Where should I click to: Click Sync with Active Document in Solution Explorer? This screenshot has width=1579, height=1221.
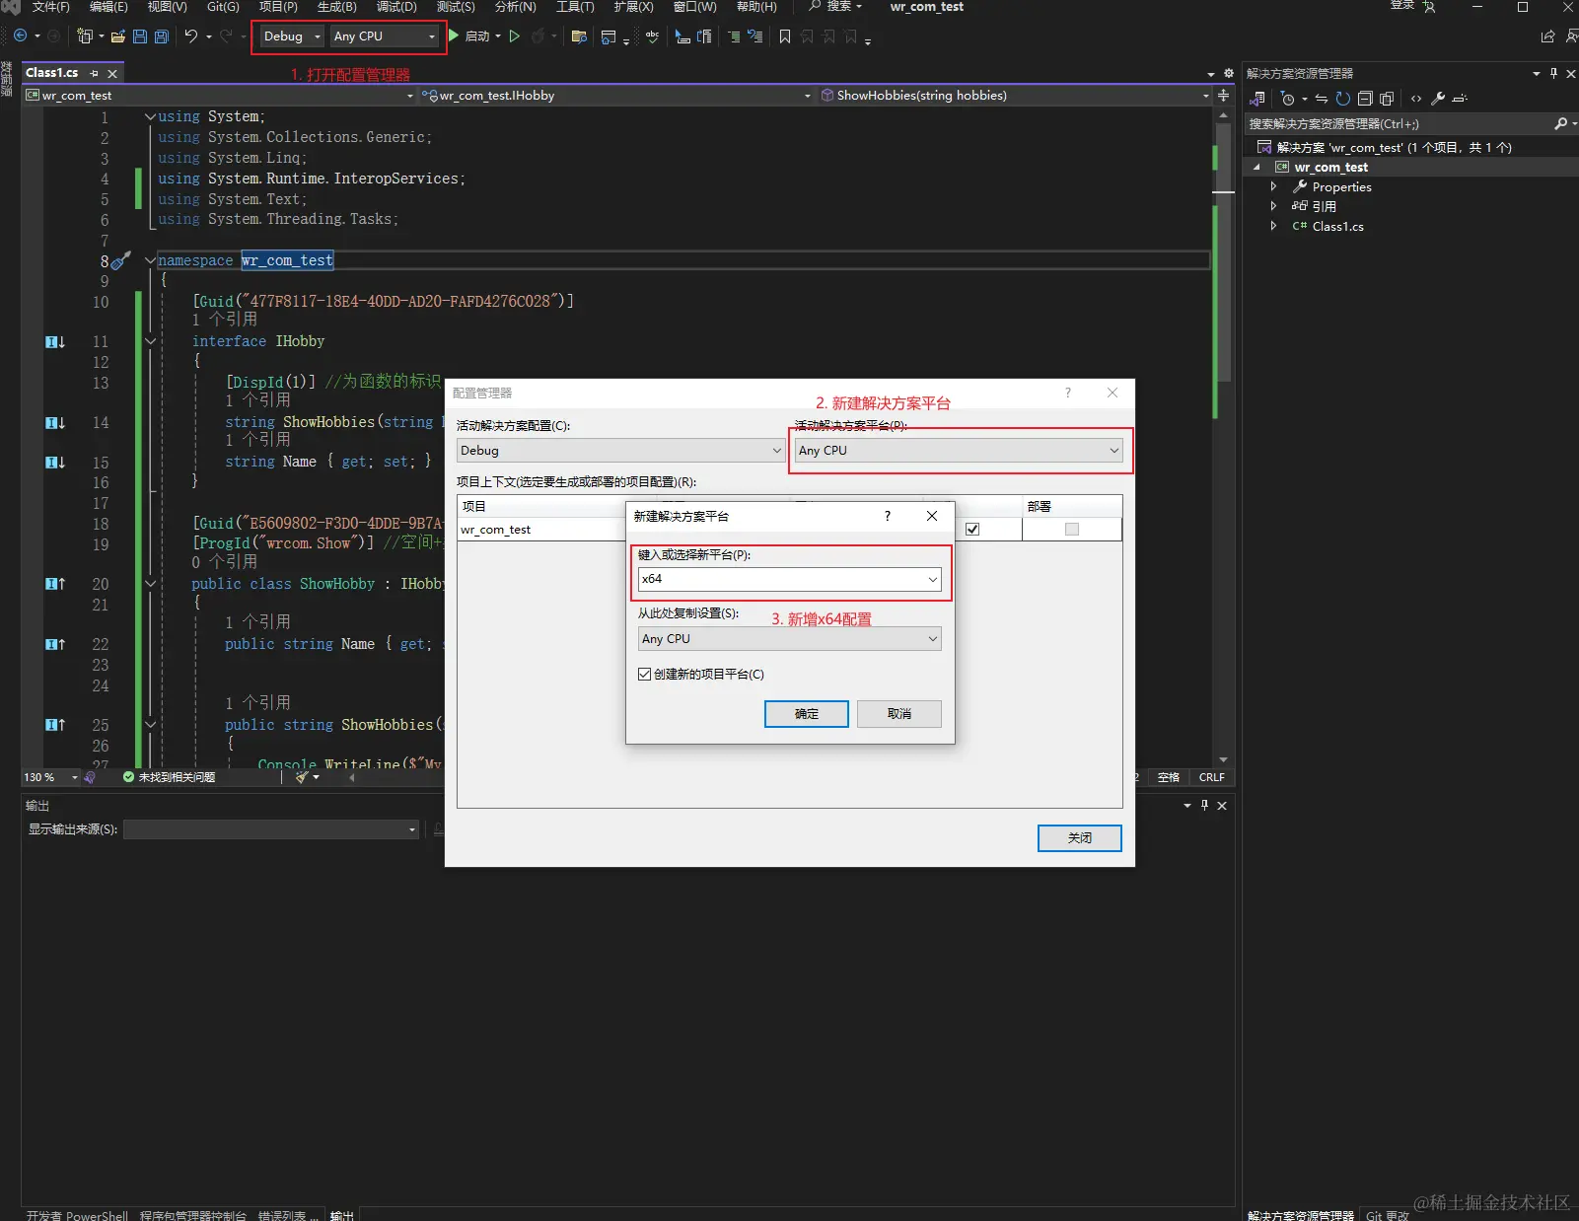1322,99
